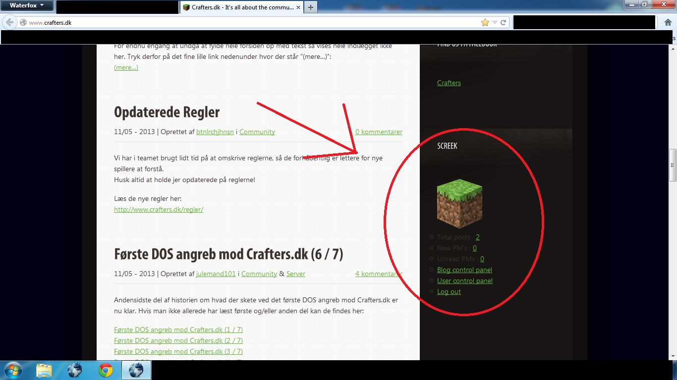The height and width of the screenshot is (380, 677).
Task: Go to the browser home page icon
Action: coord(668,22)
